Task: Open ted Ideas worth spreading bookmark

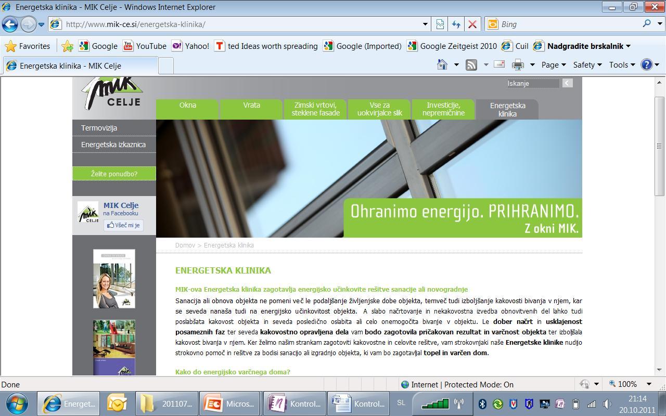Action: click(266, 46)
